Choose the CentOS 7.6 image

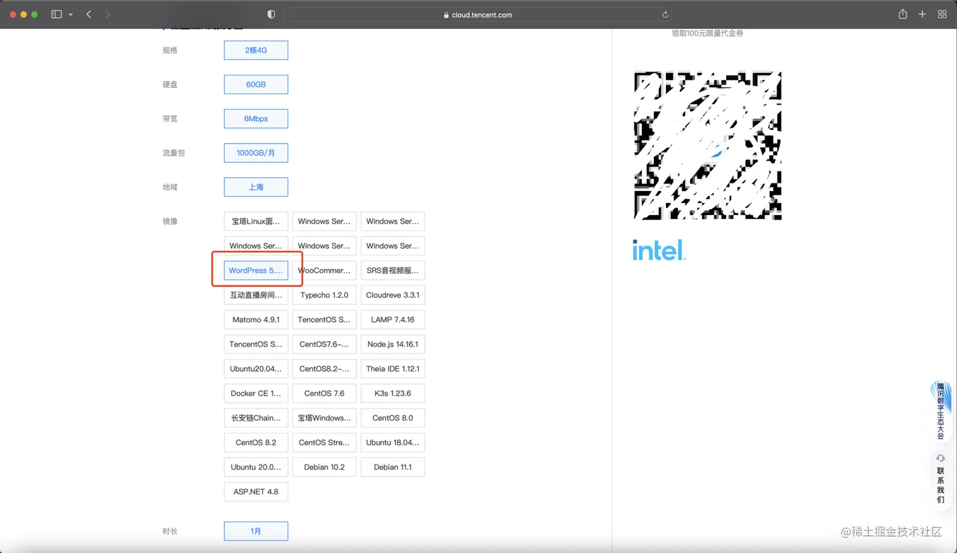324,393
